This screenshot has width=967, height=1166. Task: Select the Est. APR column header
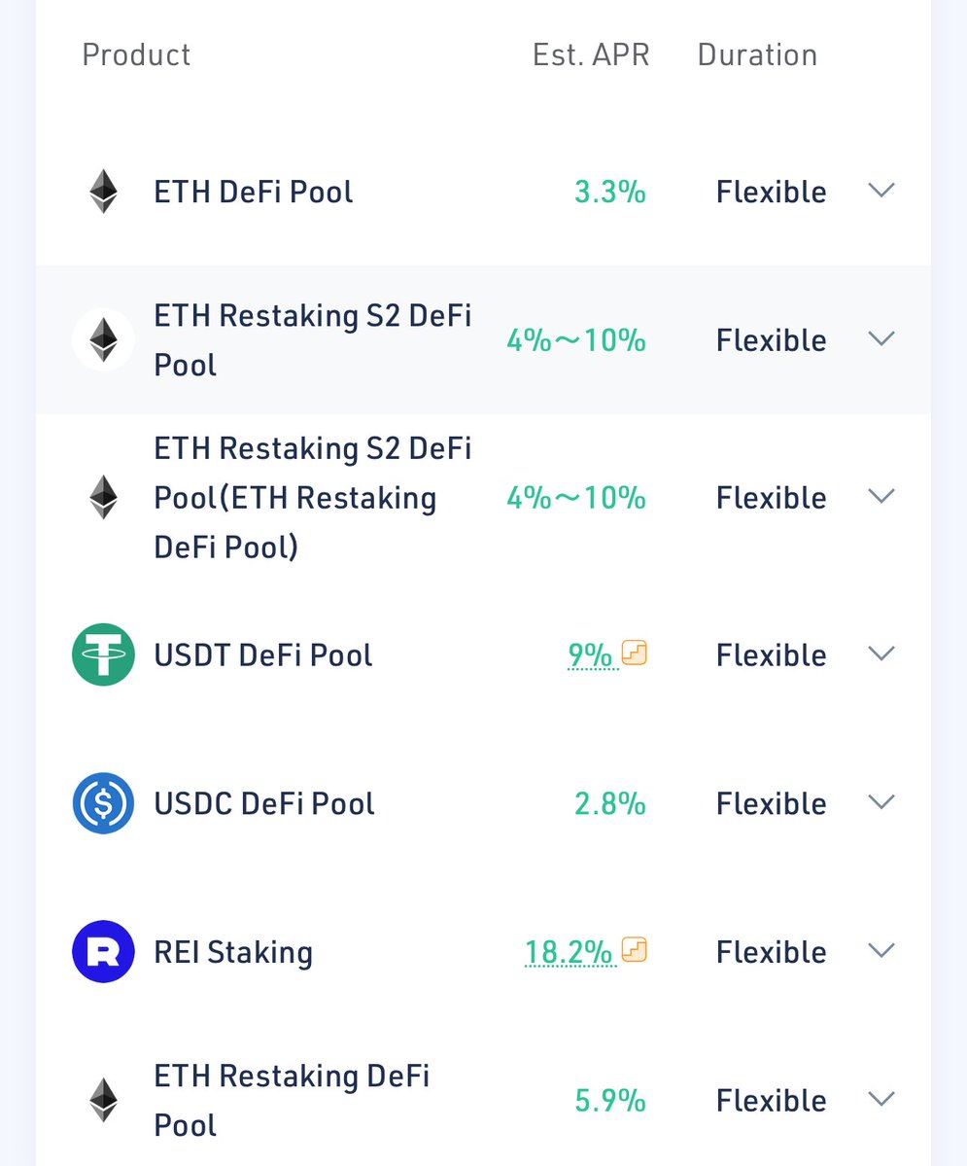tap(591, 55)
